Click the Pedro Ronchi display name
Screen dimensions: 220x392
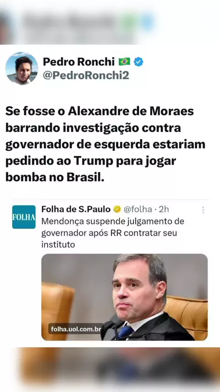point(79,62)
